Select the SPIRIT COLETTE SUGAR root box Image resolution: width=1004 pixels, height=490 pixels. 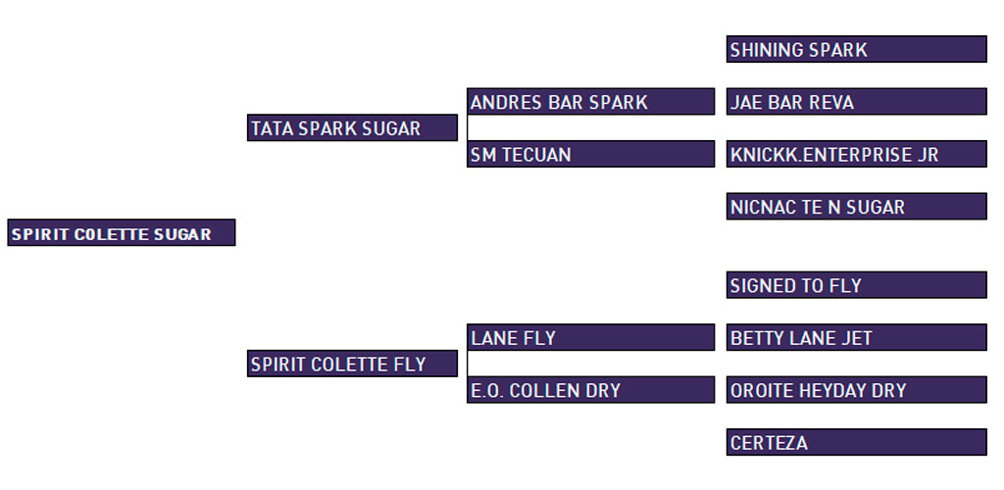pos(121,232)
